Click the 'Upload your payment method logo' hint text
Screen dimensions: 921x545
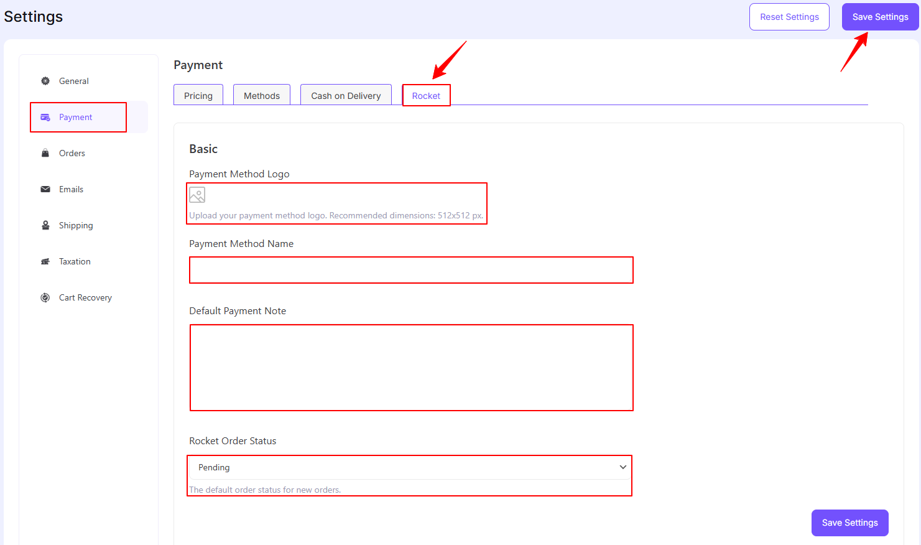[336, 215]
